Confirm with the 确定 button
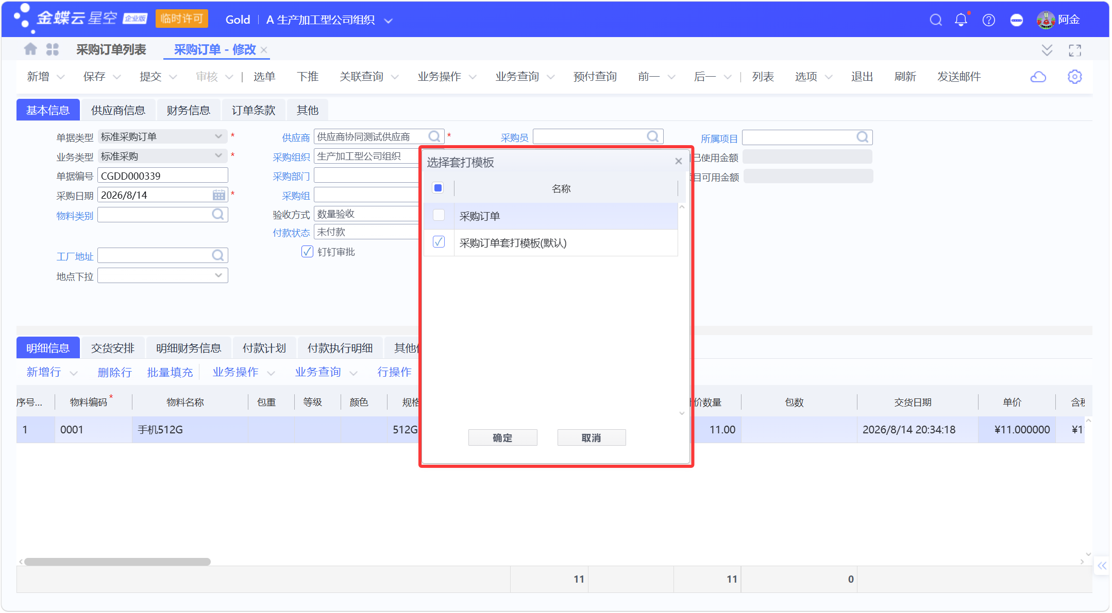 [502, 437]
